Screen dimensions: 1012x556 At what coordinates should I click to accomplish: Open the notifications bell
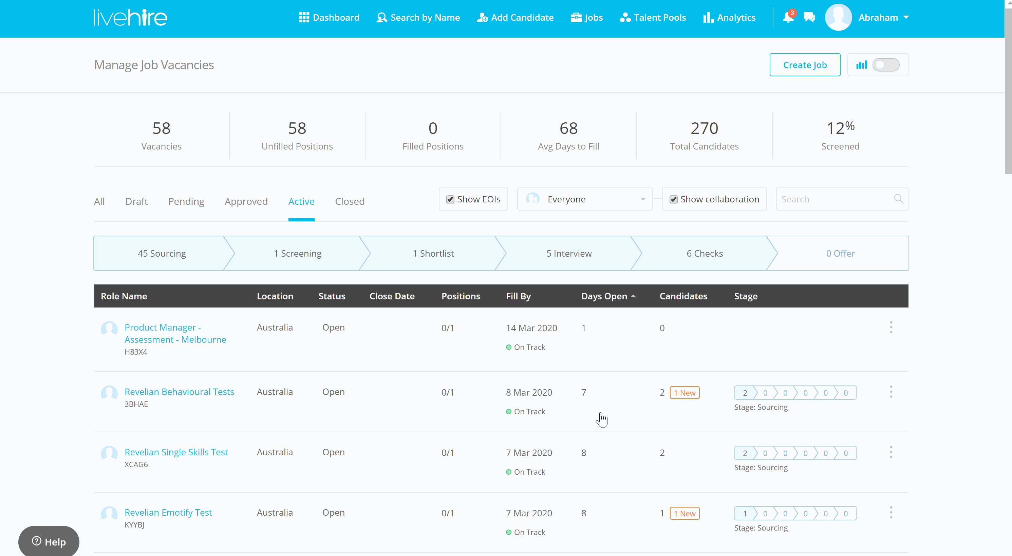click(x=788, y=17)
